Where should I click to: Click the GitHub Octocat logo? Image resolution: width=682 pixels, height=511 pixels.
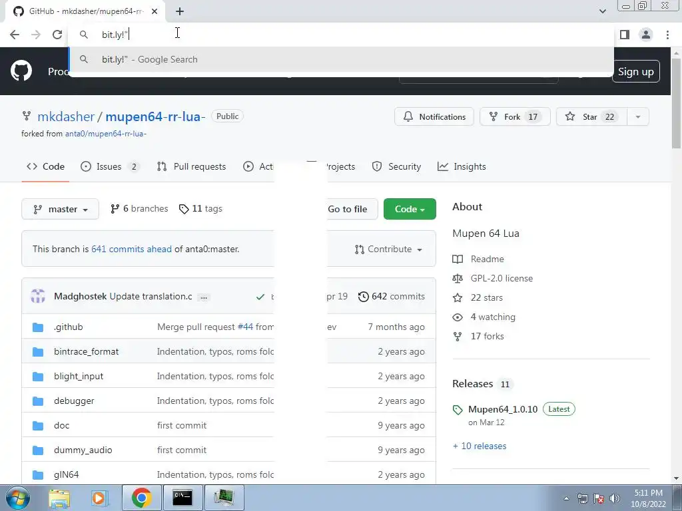pyautogui.click(x=21, y=71)
